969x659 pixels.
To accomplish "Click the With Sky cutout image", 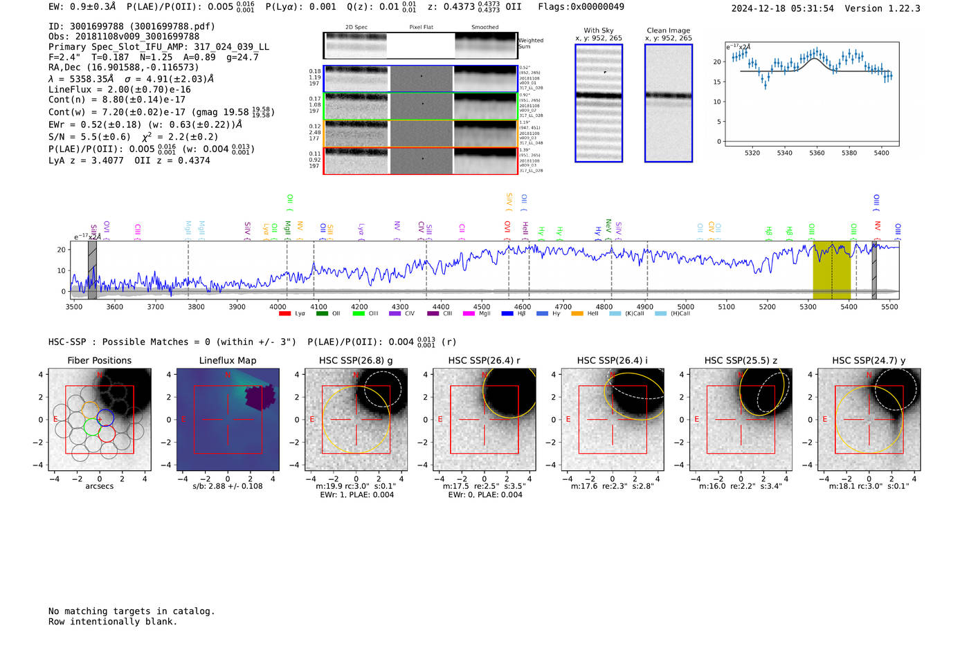I will (x=599, y=103).
